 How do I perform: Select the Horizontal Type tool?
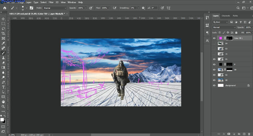(x=3, y=87)
